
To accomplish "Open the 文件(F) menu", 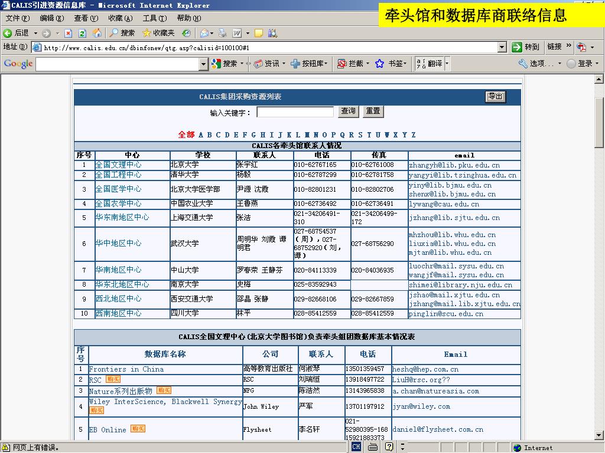I will point(18,18).
